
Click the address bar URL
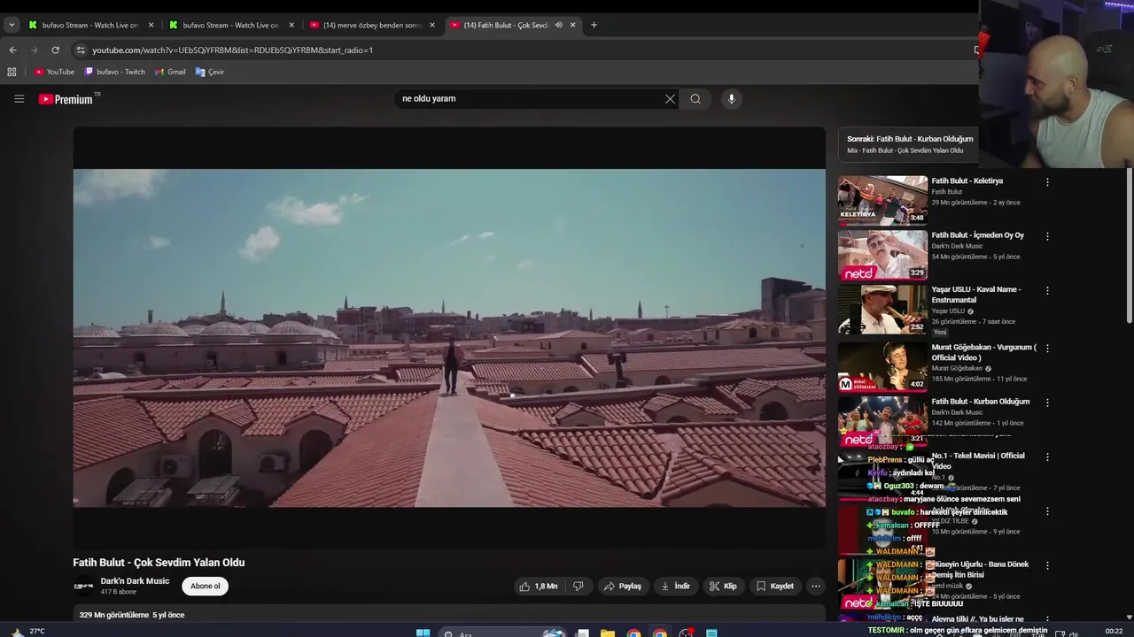pos(233,50)
